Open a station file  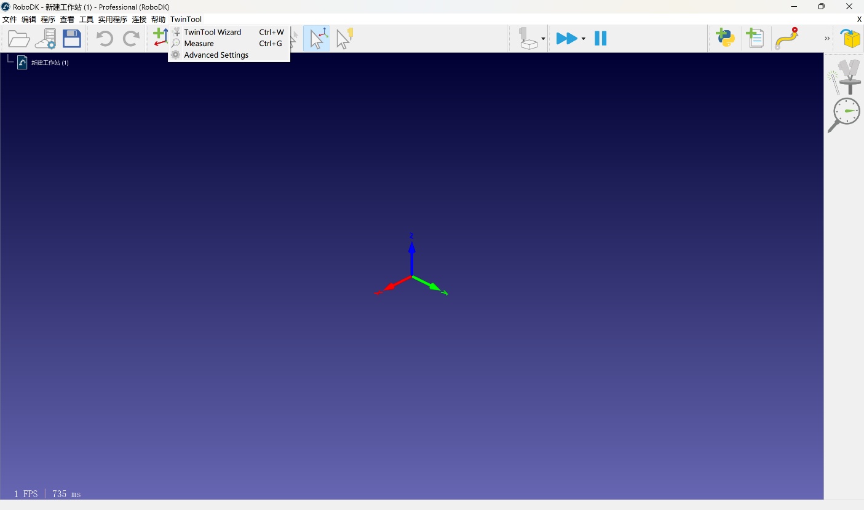coord(18,38)
